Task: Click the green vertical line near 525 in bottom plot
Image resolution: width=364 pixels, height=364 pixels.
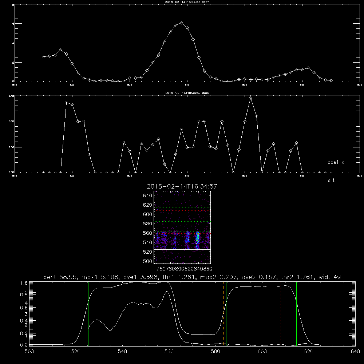Action: coord(88,313)
